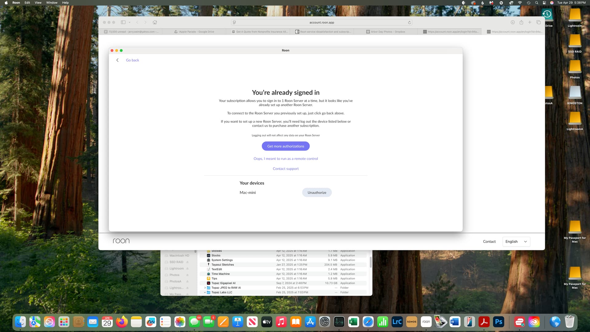Click the show tab overview icon
This screenshot has width=590, height=332.
tap(538, 22)
